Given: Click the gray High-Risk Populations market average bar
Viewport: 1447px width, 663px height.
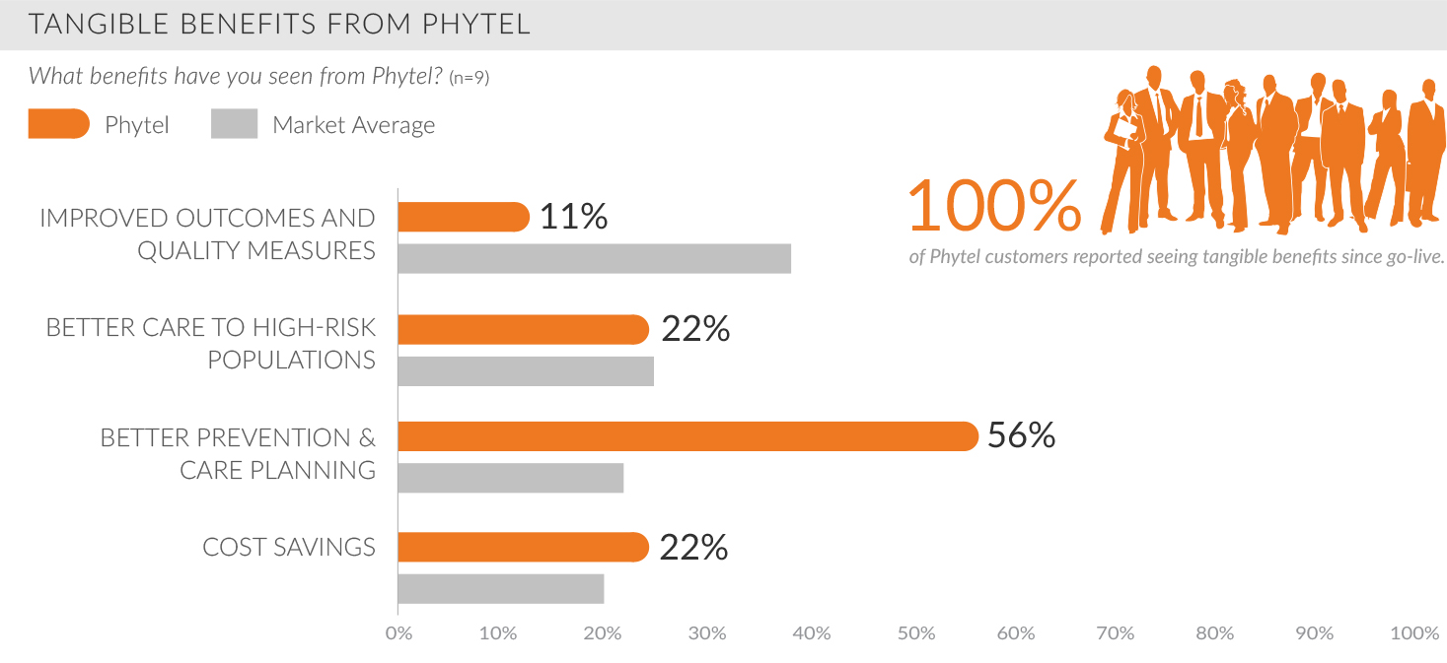Looking at the screenshot, I should [x=526, y=370].
